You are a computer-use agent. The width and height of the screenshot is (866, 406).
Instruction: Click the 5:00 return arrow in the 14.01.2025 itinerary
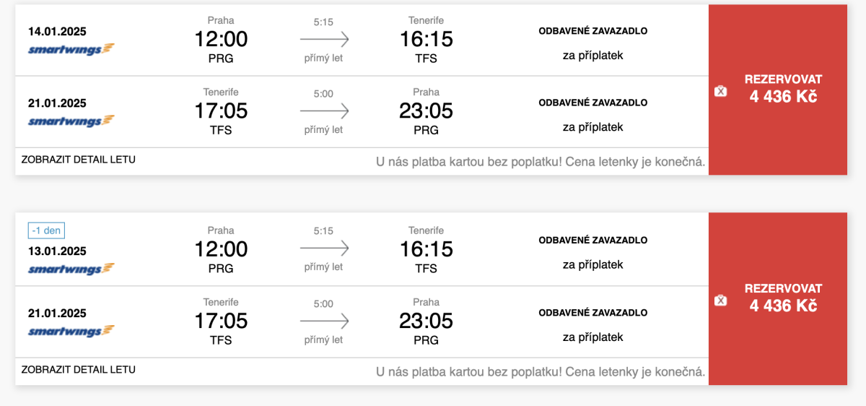[x=324, y=111]
